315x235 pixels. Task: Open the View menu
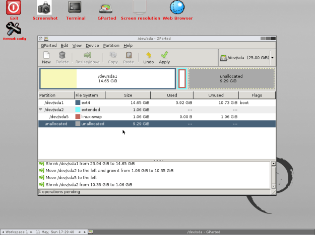coord(77,45)
